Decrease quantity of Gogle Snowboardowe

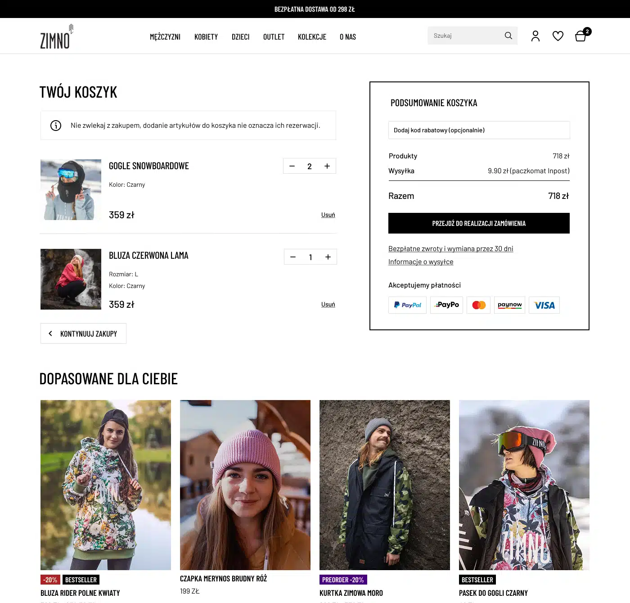[292, 166]
